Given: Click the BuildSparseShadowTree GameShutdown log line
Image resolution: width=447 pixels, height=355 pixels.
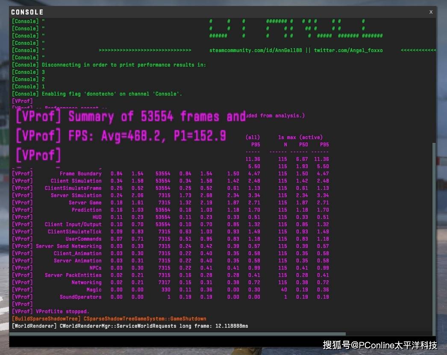Looking at the screenshot, I should 109,319.
